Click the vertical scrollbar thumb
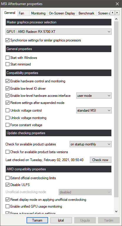The image size is (122, 226). click(116, 109)
